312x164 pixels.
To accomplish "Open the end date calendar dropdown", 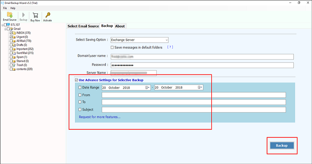I will pos(200,87).
